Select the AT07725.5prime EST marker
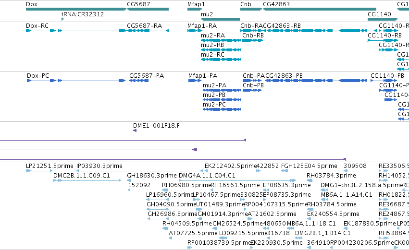 point(170,238)
